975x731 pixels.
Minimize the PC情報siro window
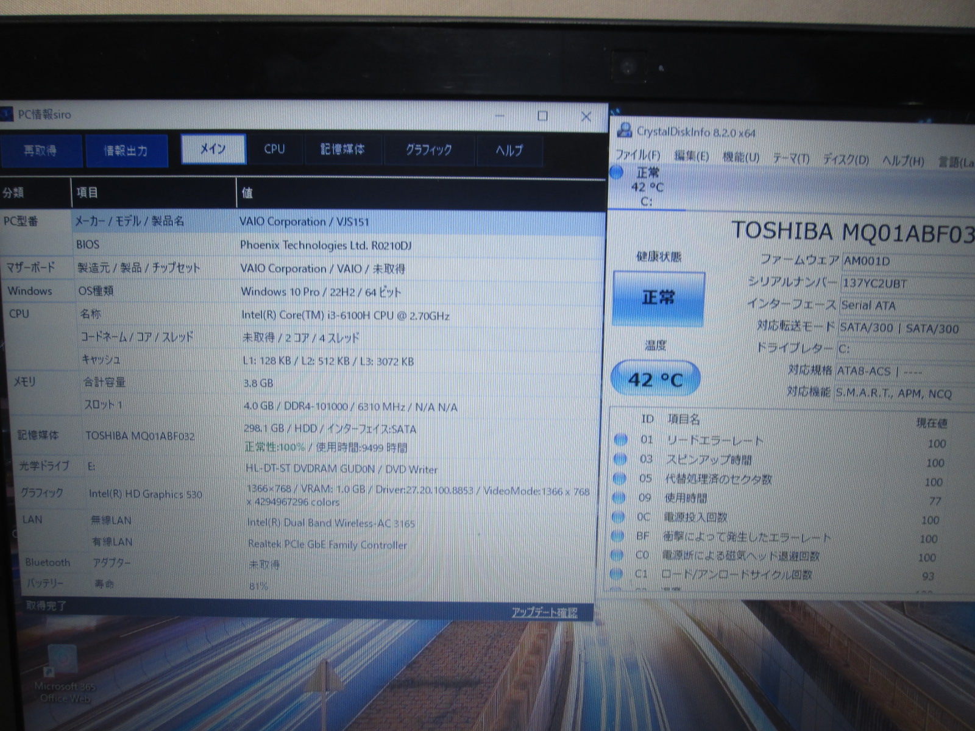(500, 115)
